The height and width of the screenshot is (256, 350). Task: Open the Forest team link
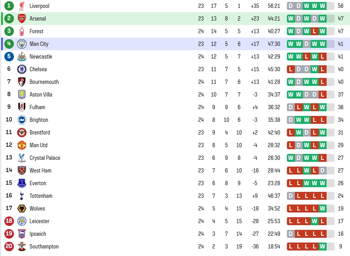(37, 31)
